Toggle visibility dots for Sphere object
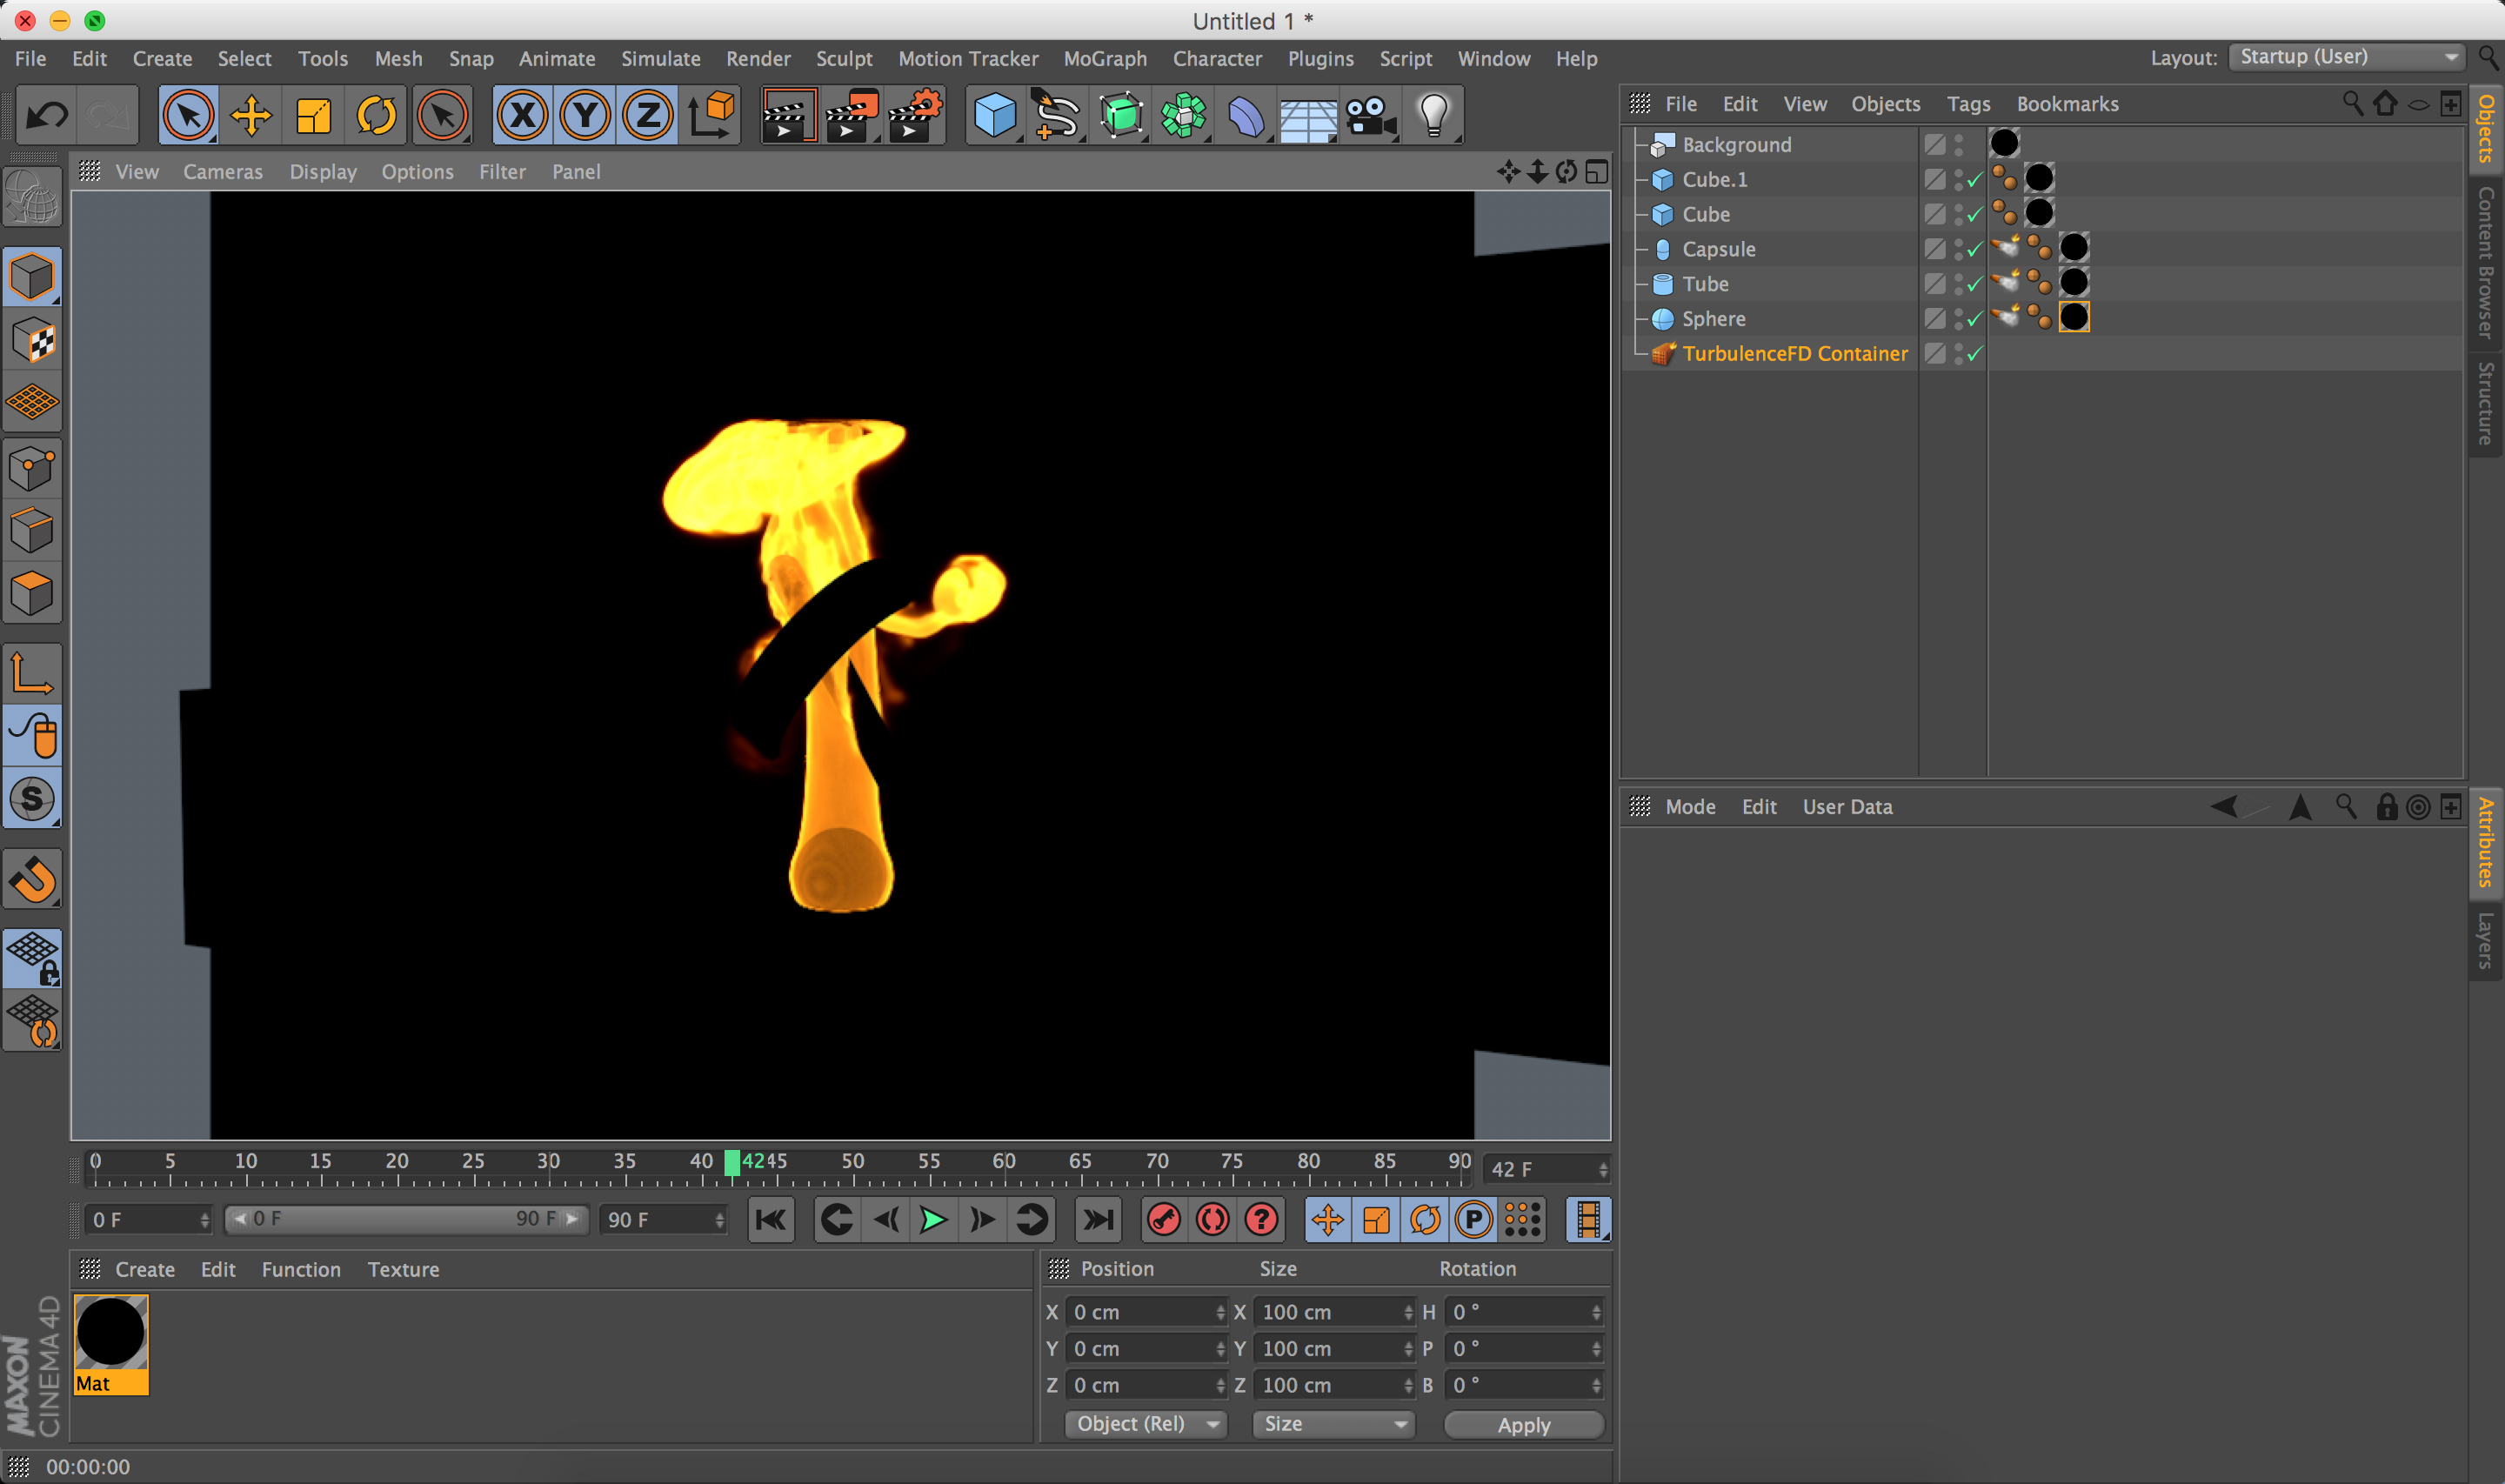 1958,319
